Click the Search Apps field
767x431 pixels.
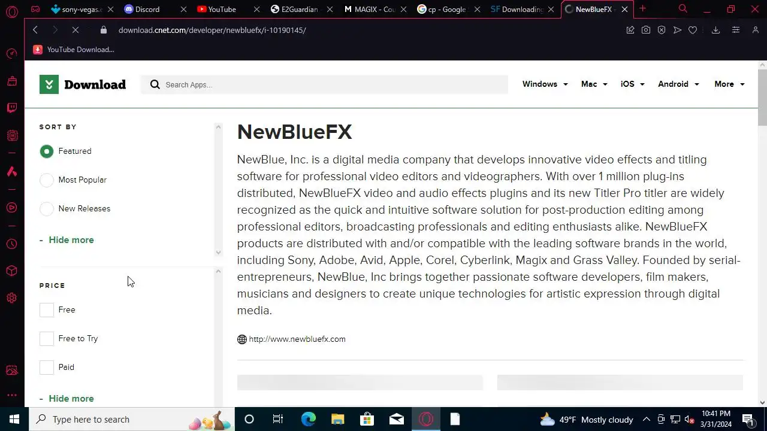point(325,84)
